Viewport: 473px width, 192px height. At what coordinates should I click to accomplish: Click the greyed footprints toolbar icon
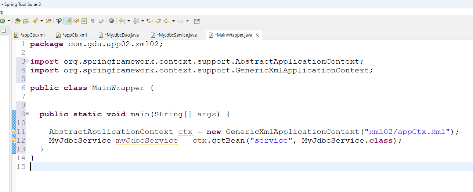click(x=101, y=21)
